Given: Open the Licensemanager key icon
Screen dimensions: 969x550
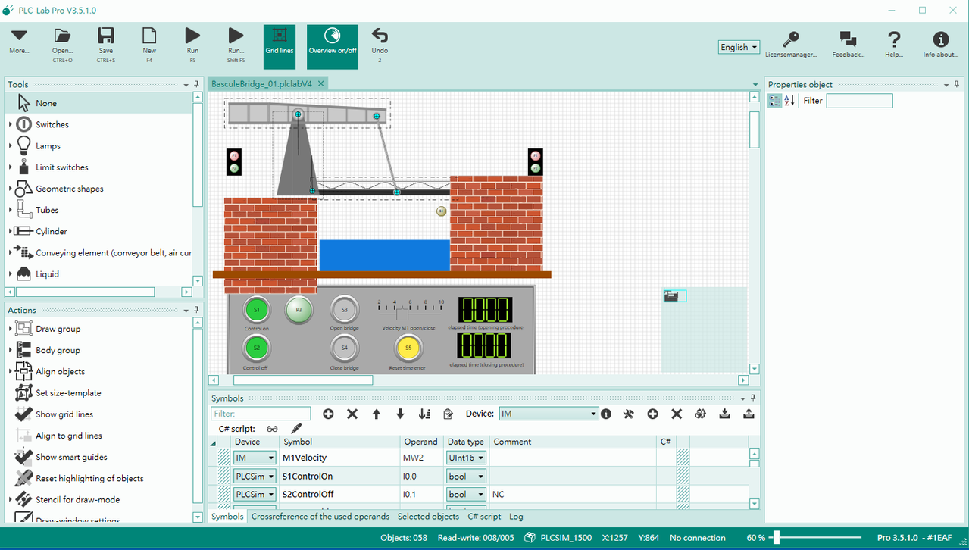Looking at the screenshot, I should point(790,39).
